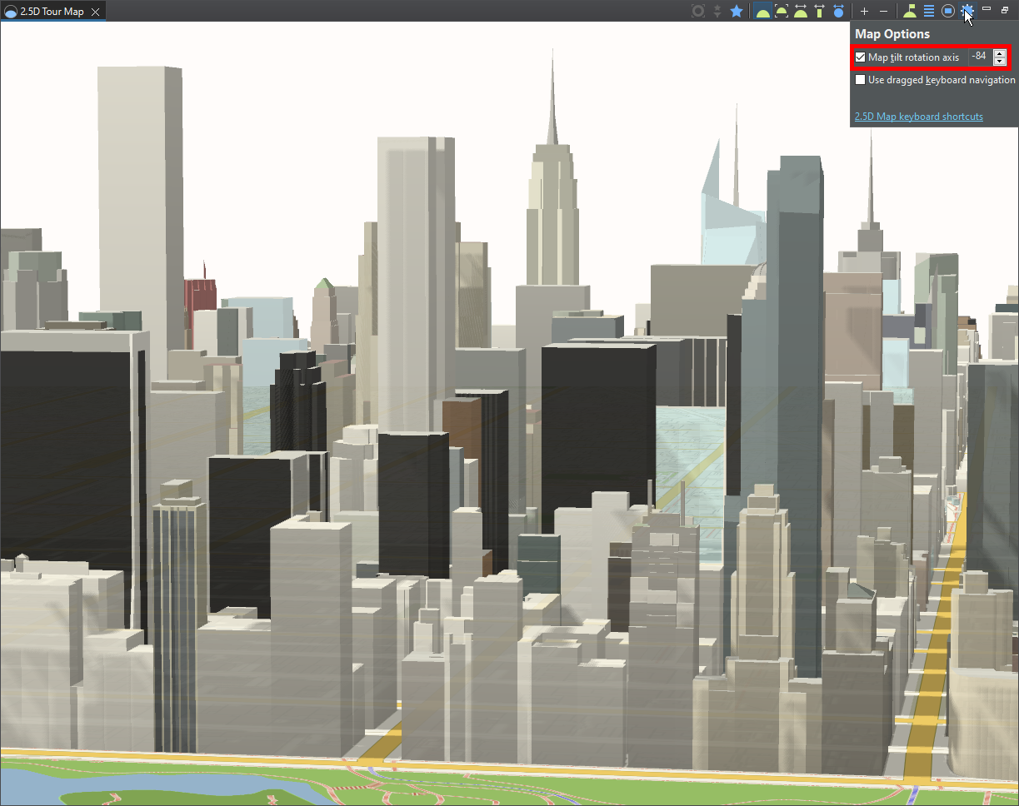The height and width of the screenshot is (806, 1019).
Task: Click the dimmed circle selection icon
Action: [697, 11]
